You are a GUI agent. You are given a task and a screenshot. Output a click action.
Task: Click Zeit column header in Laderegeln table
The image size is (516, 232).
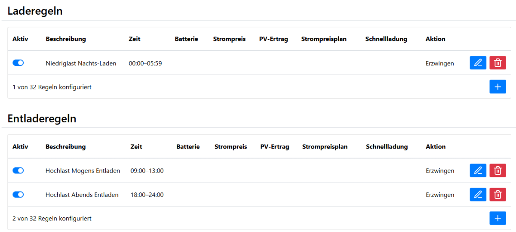tap(135, 39)
